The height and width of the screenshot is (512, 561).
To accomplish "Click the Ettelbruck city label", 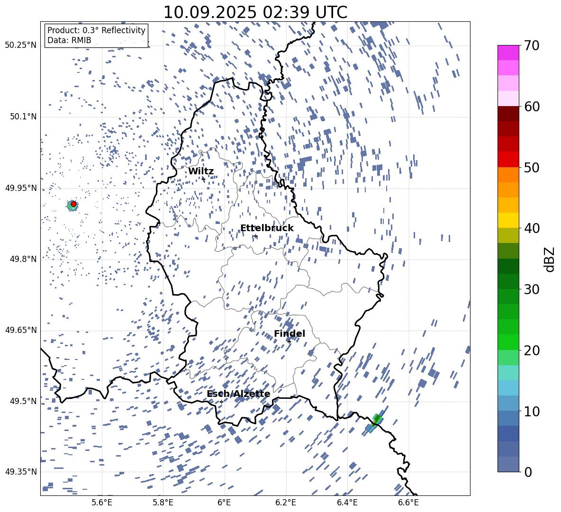I will coord(267,228).
